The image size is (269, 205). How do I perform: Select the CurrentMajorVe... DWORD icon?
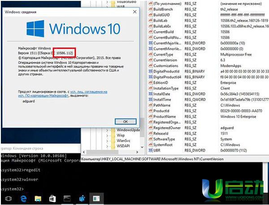pyautogui.click(x=151, y=43)
